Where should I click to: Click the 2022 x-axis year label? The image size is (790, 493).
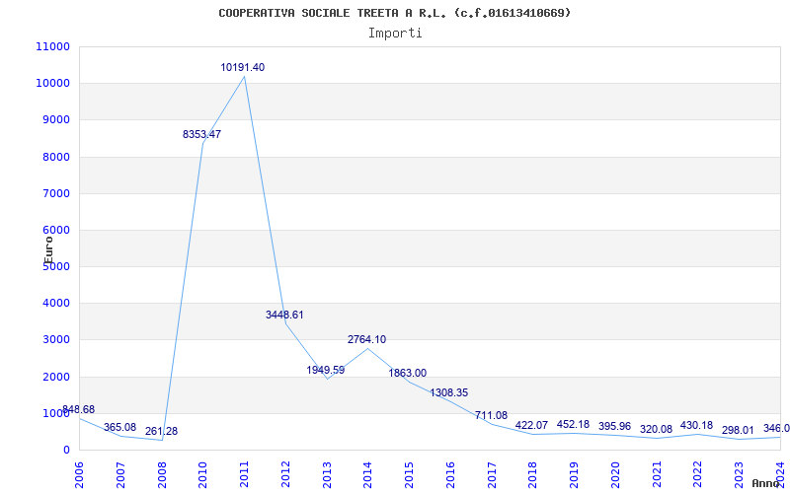[698, 475]
